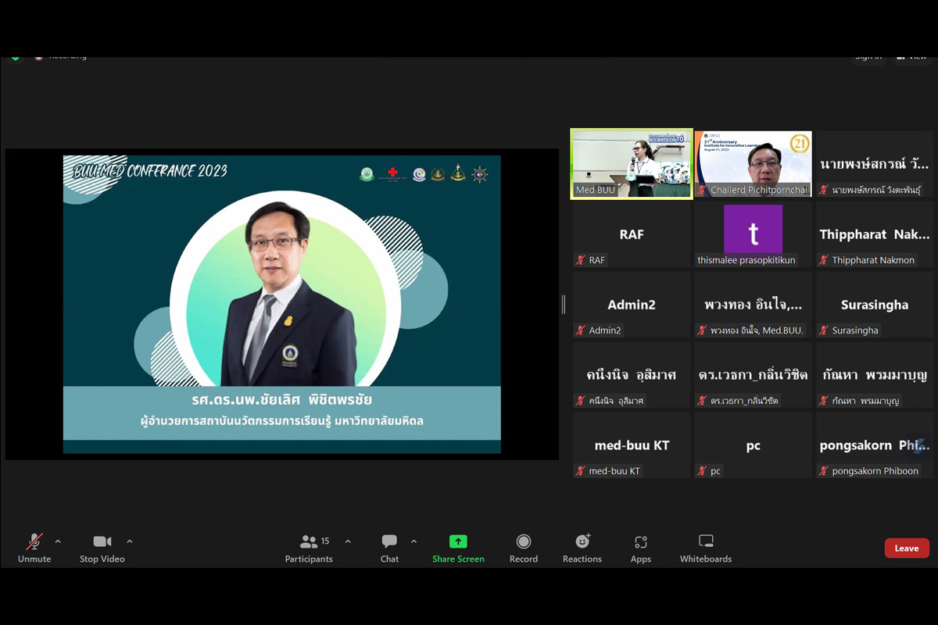Select the Admin2 participant tile
This screenshot has height=625, width=938.
tap(632, 305)
